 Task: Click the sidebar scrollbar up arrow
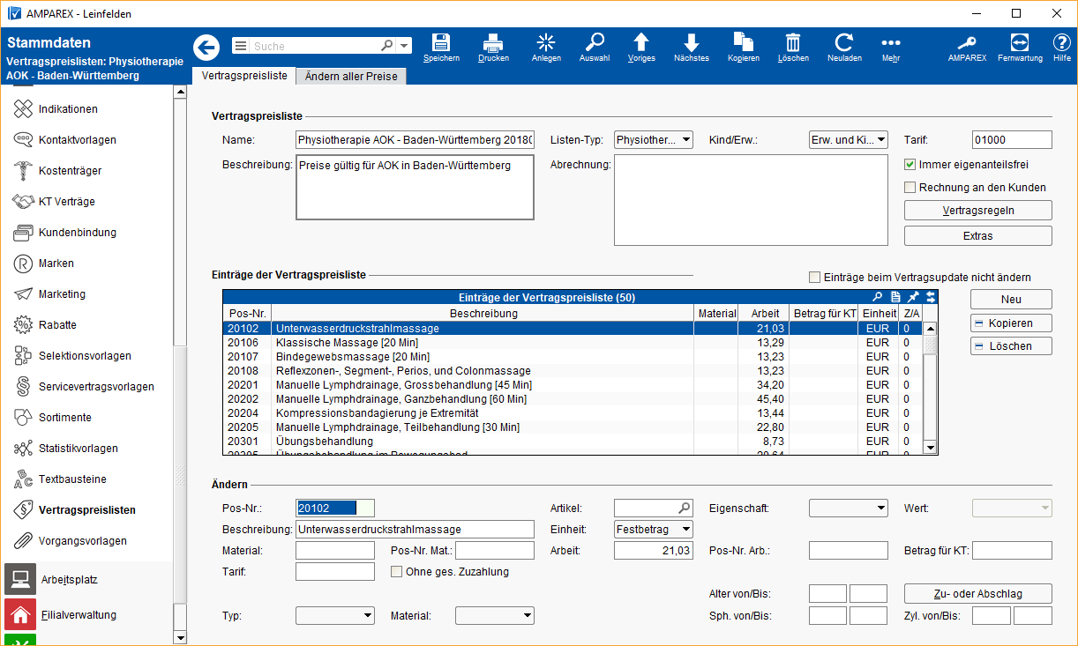point(181,92)
